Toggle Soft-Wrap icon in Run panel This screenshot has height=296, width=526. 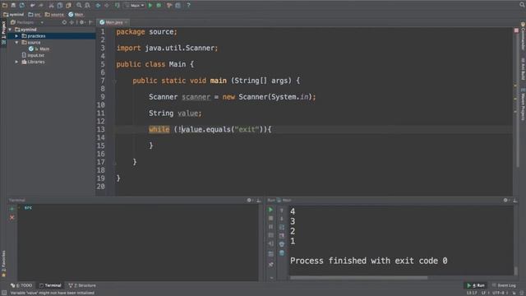tap(282, 227)
